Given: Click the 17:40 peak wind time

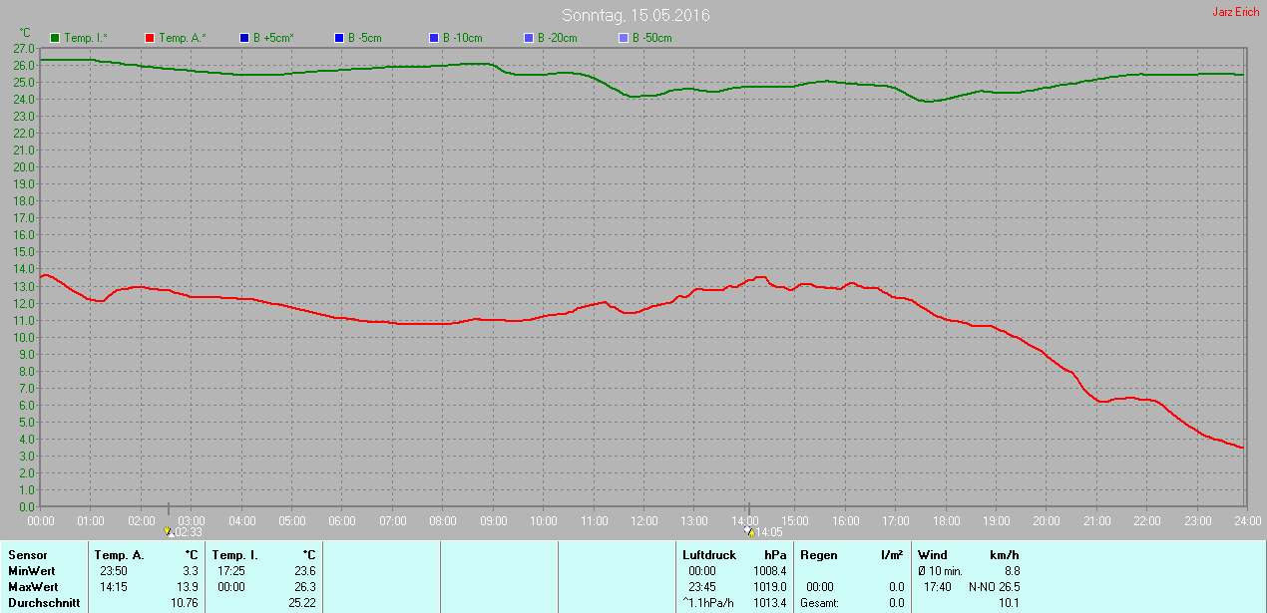Looking at the screenshot, I should pos(938,587).
